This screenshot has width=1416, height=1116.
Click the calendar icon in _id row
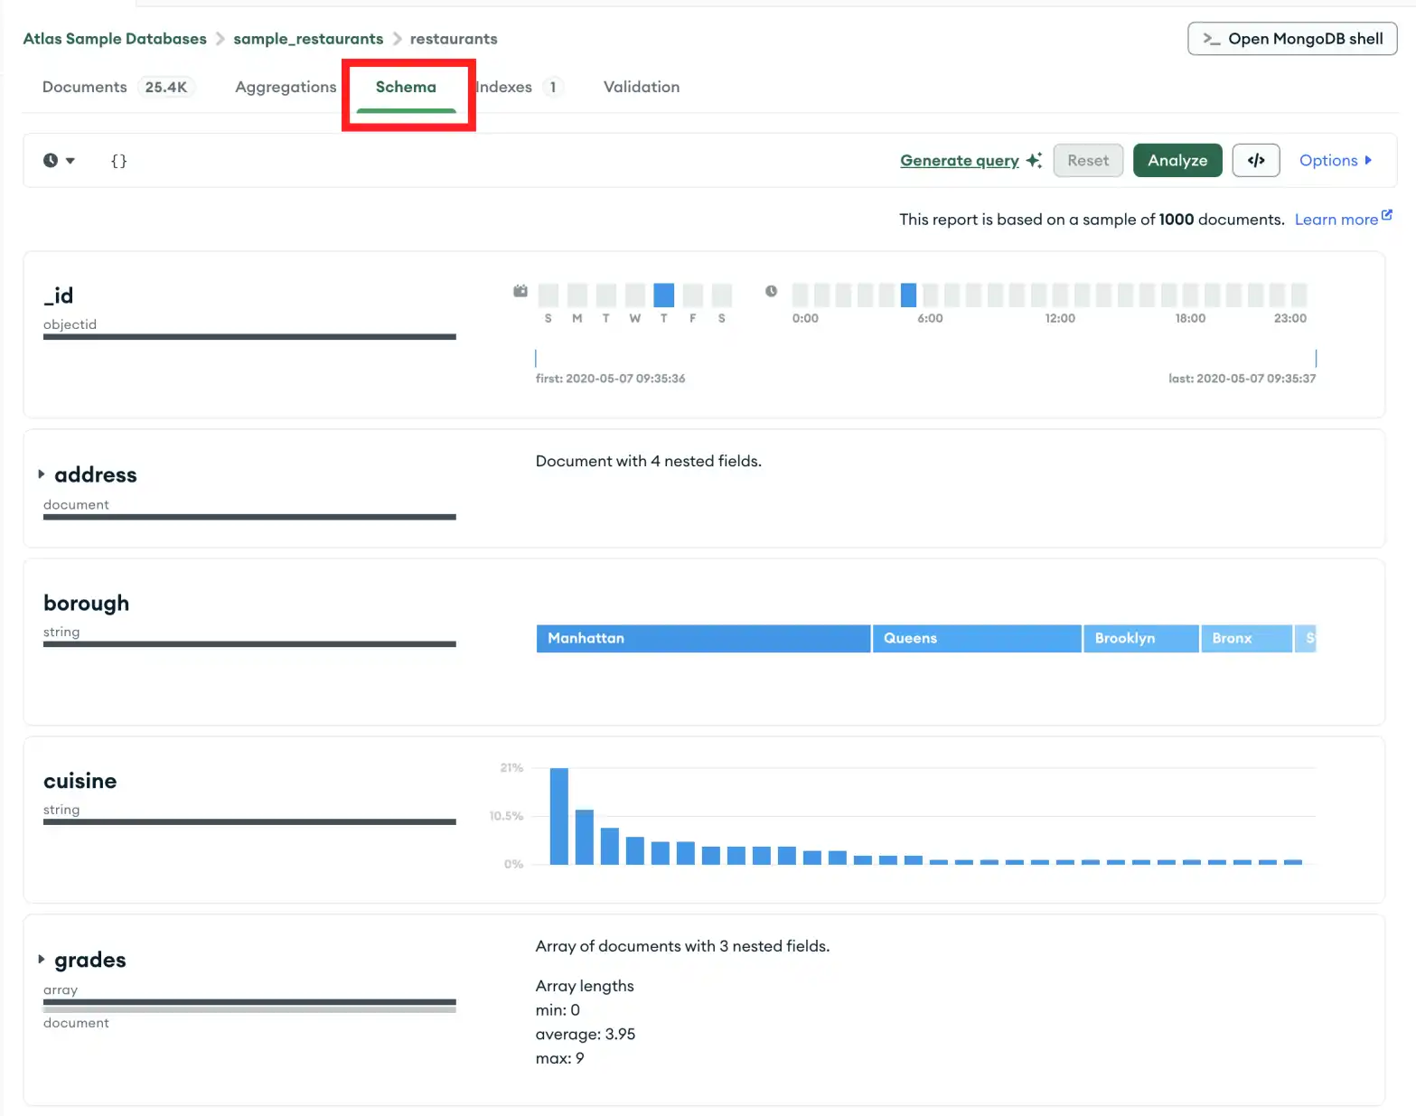point(520,291)
